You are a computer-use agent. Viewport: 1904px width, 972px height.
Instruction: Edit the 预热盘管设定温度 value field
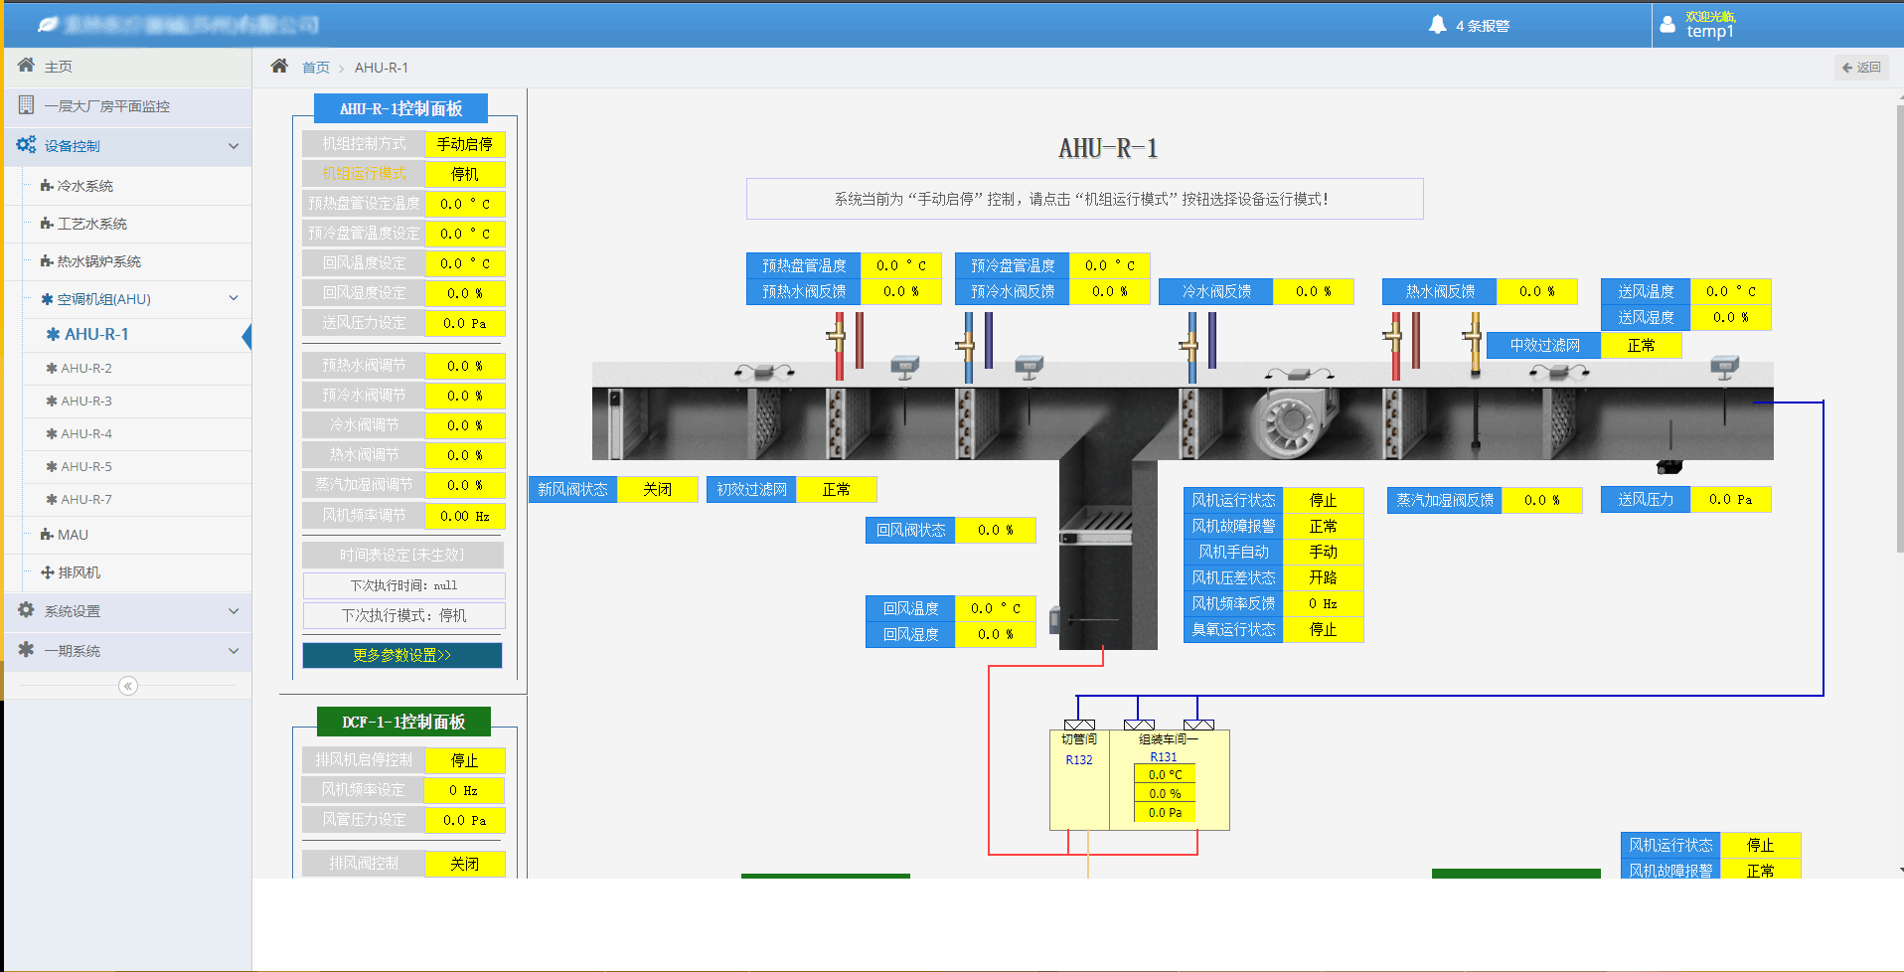(x=464, y=204)
